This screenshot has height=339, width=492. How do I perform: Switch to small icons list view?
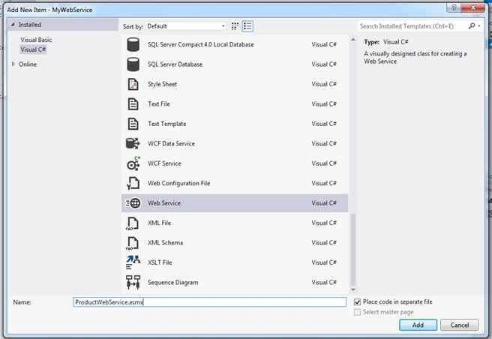[247, 26]
